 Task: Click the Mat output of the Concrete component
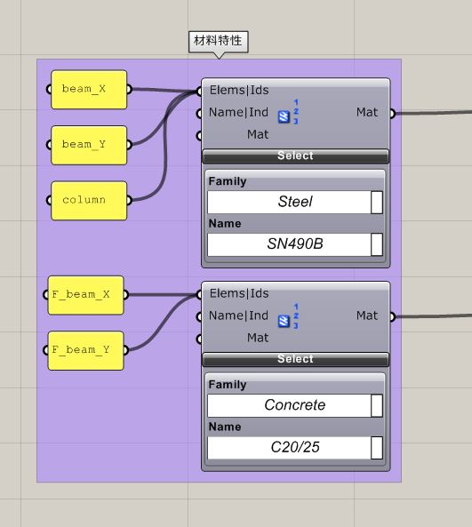pyautogui.click(x=367, y=315)
